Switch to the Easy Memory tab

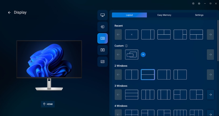[x=164, y=15]
